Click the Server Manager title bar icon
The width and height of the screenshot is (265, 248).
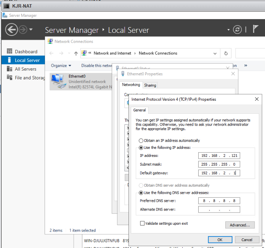tap(5, 15)
